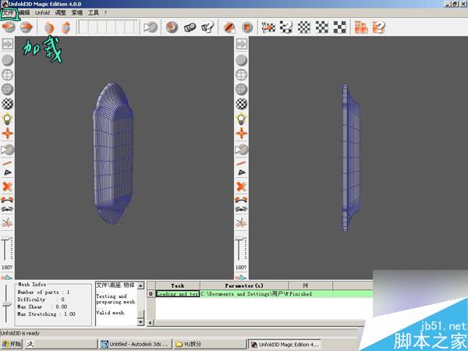Click the camera sphere icon in top toolbar
The image size is (468, 351).
[151, 27]
